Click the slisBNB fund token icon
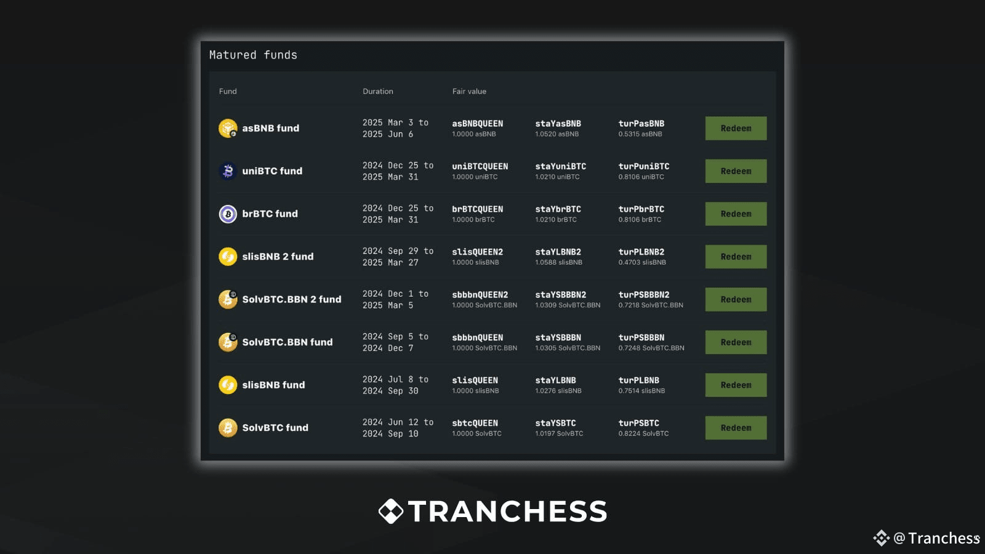The width and height of the screenshot is (985, 554). (x=228, y=385)
